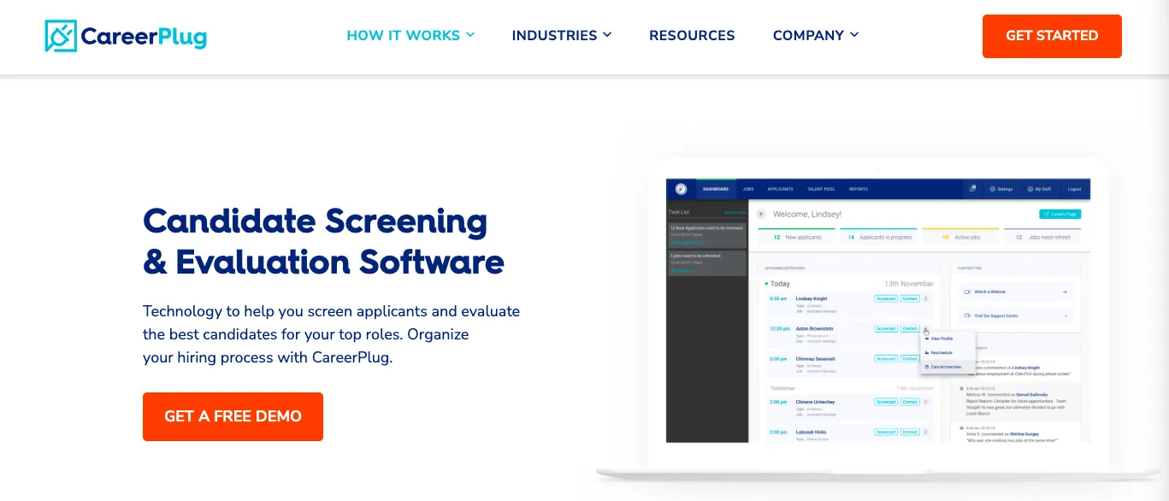Viewport: 1169px width, 501px height.
Task: Click the "Today" interviews heading
Action: tap(780, 284)
